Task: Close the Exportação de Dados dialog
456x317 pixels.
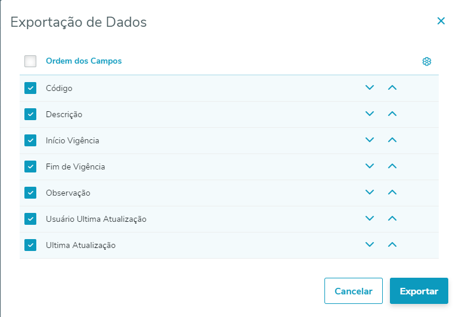Action: click(x=441, y=21)
